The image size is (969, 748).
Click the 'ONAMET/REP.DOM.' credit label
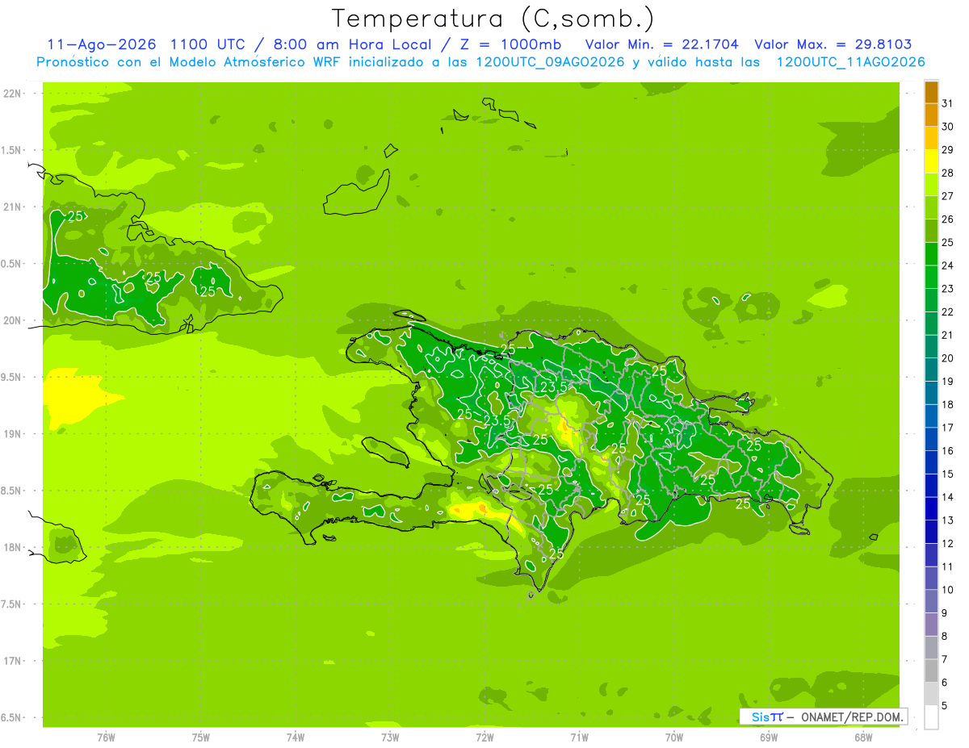pyautogui.click(x=851, y=717)
